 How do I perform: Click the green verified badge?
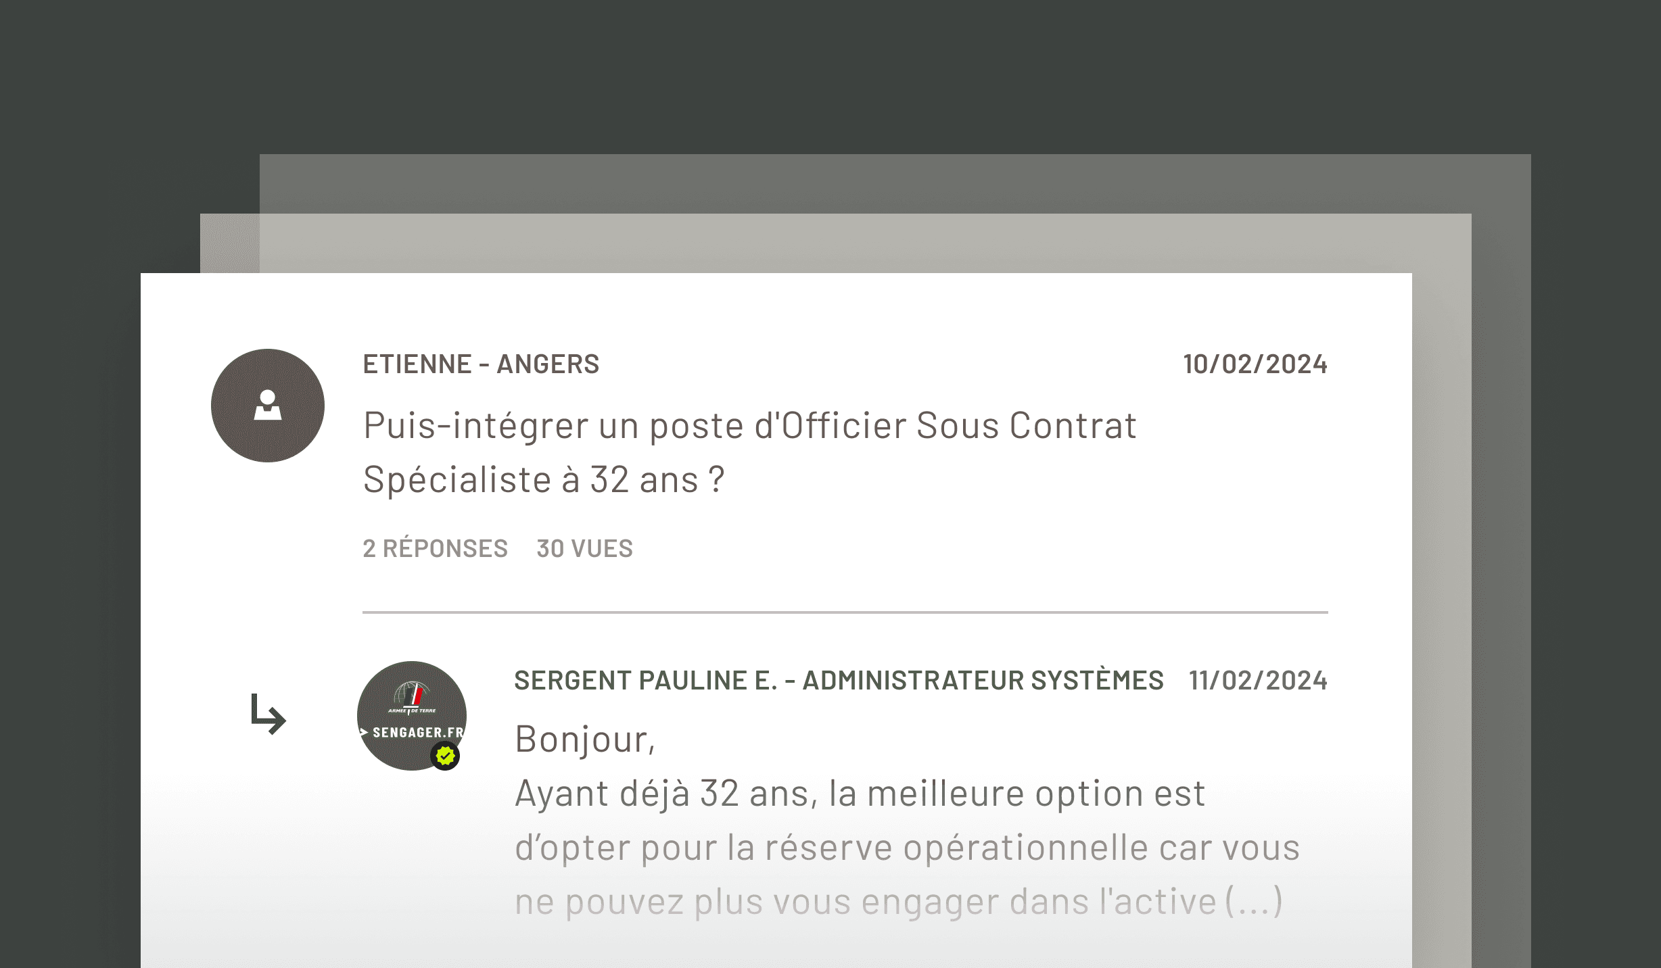445,756
